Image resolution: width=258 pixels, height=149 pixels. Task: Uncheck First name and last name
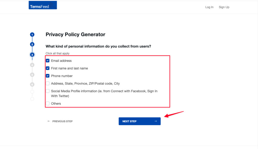(x=48, y=68)
